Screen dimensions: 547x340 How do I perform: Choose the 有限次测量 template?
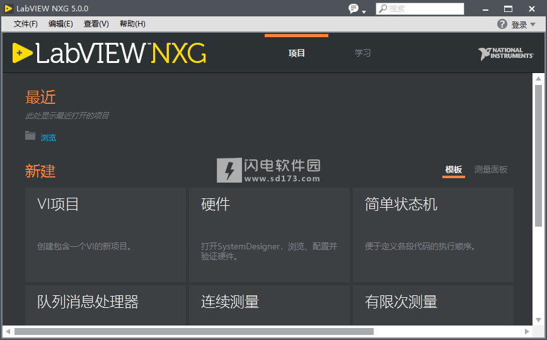coord(433,305)
